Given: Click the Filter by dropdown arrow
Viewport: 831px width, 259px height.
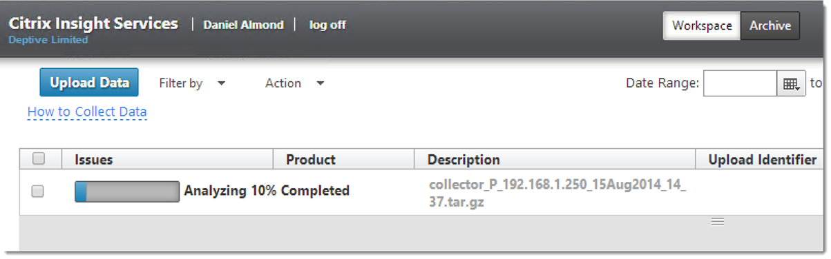Looking at the screenshot, I should [x=221, y=83].
